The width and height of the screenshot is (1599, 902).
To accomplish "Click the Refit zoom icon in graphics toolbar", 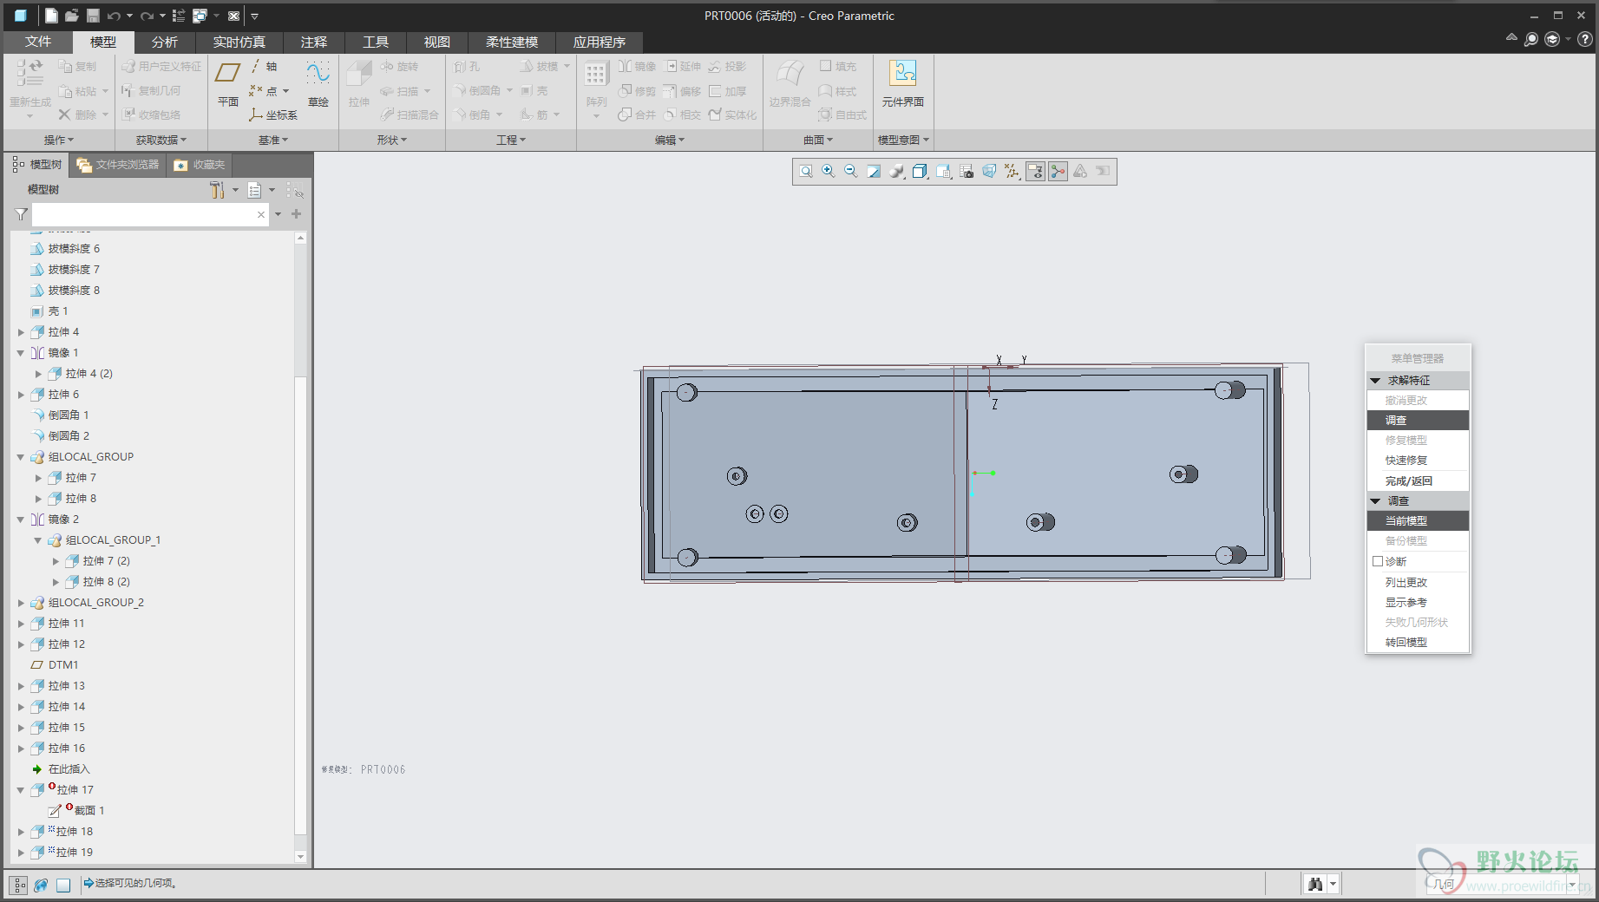I will (x=806, y=172).
